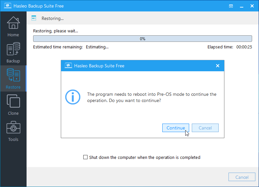This screenshot has width=259, height=187.
Task: Click the bottom-right Cancel button
Action: (x=242, y=177)
